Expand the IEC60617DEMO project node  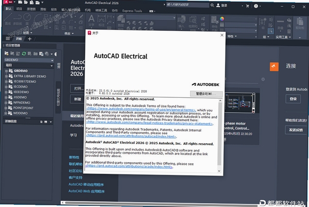coord(6,81)
